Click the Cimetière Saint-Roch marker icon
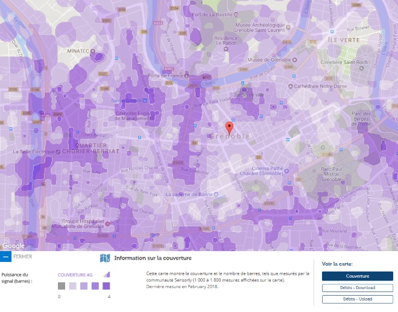This screenshot has width=398, height=312. point(361,68)
